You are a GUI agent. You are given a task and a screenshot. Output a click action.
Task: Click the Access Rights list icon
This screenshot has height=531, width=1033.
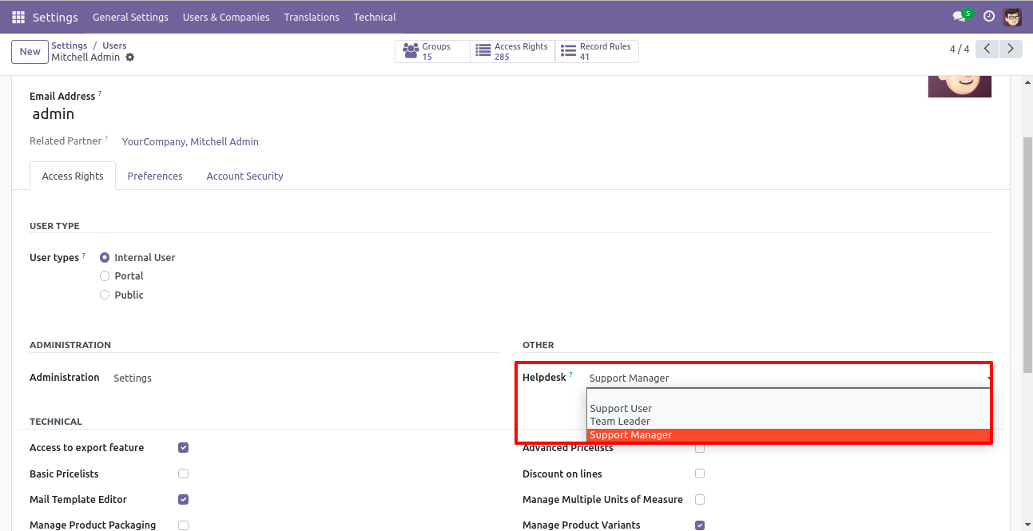[483, 51]
